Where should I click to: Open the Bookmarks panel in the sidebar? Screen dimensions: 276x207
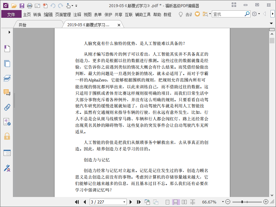[7, 49]
